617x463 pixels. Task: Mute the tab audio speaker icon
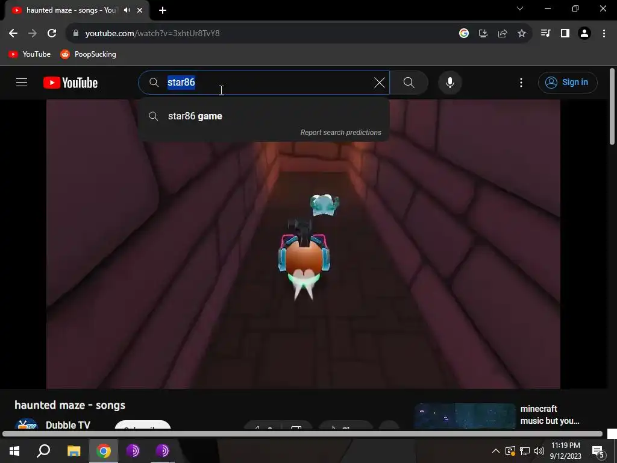click(x=127, y=10)
